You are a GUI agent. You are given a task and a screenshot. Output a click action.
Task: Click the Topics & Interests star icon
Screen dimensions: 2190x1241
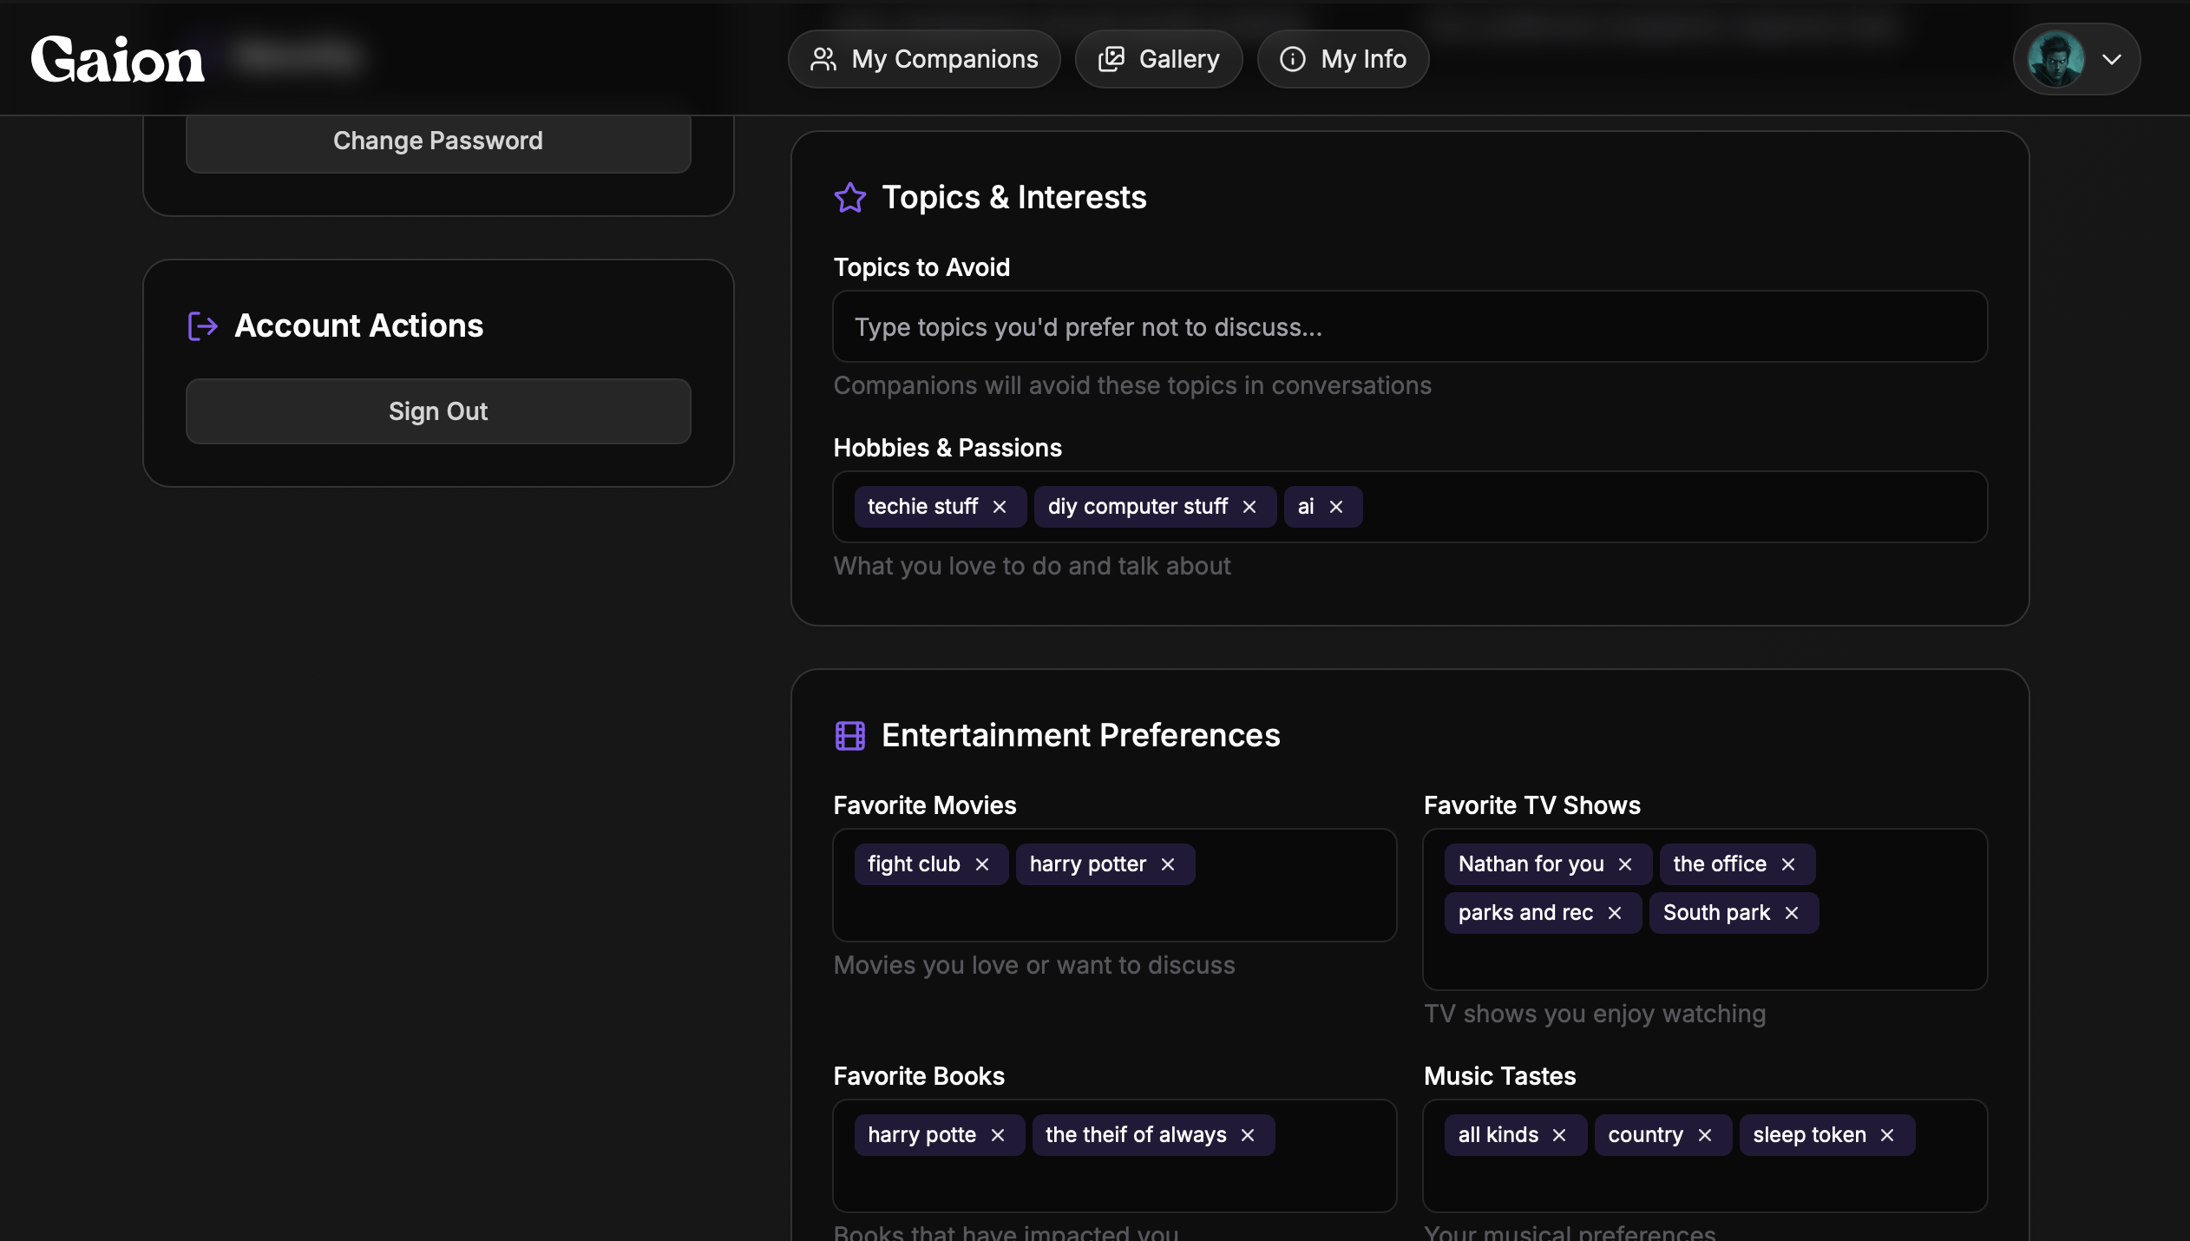click(x=850, y=198)
